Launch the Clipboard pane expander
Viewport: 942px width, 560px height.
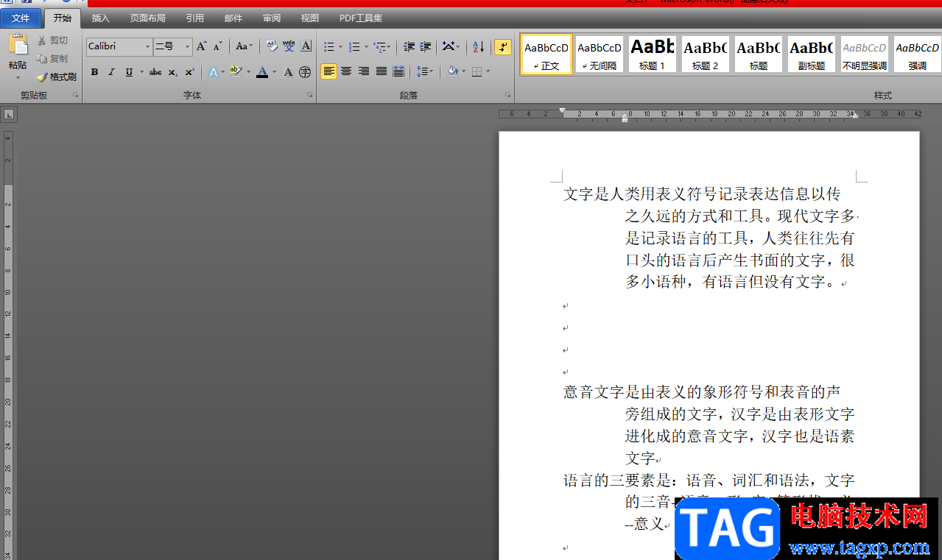(75, 96)
